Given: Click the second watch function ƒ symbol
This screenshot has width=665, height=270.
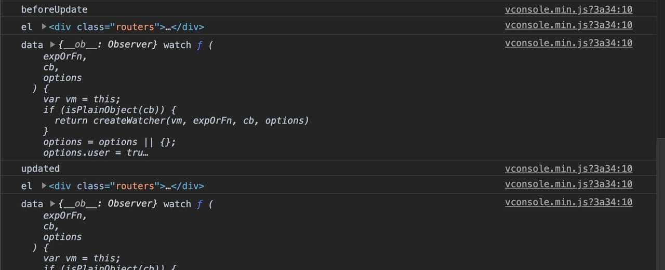Looking at the screenshot, I should [199, 204].
